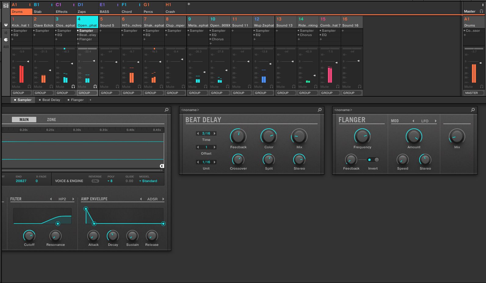Mute the Open..909X channel

click(x=214, y=87)
